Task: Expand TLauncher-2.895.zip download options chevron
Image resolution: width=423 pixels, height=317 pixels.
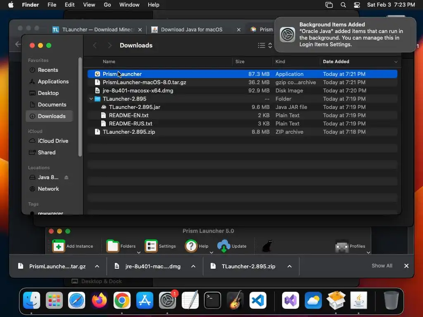Action: [x=290, y=266]
